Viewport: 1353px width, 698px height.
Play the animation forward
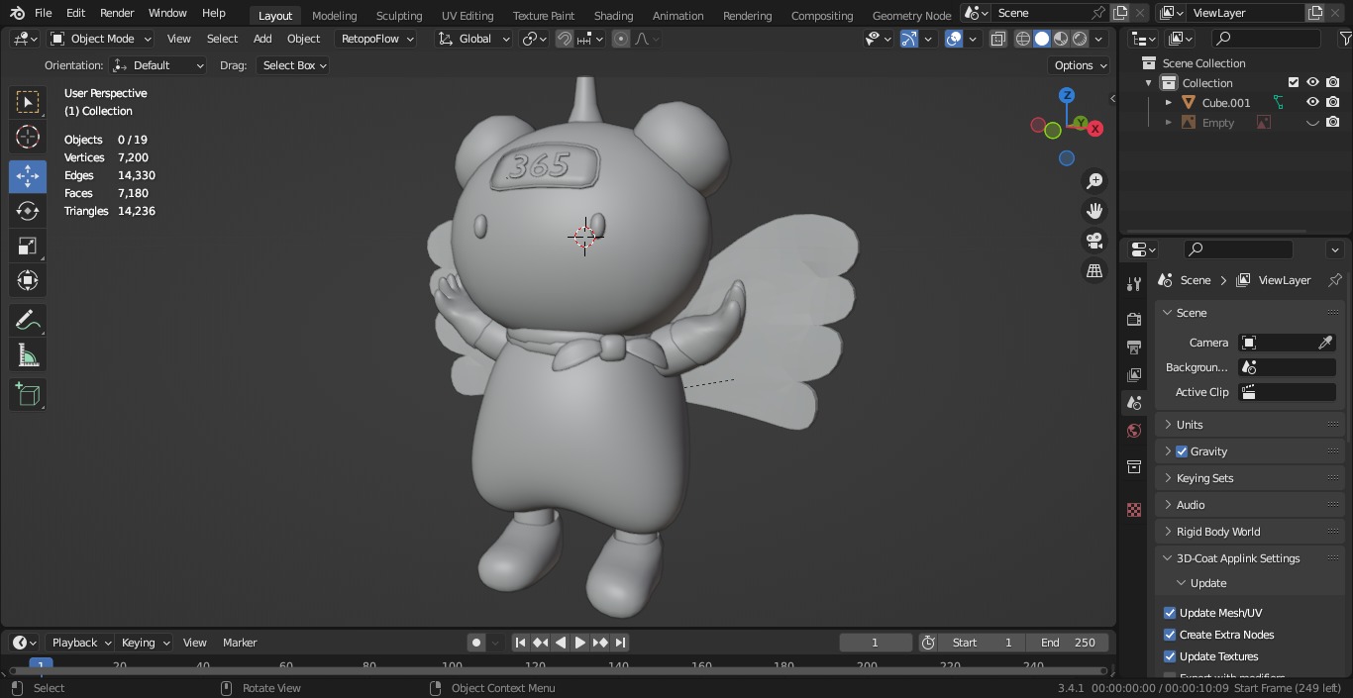[580, 643]
